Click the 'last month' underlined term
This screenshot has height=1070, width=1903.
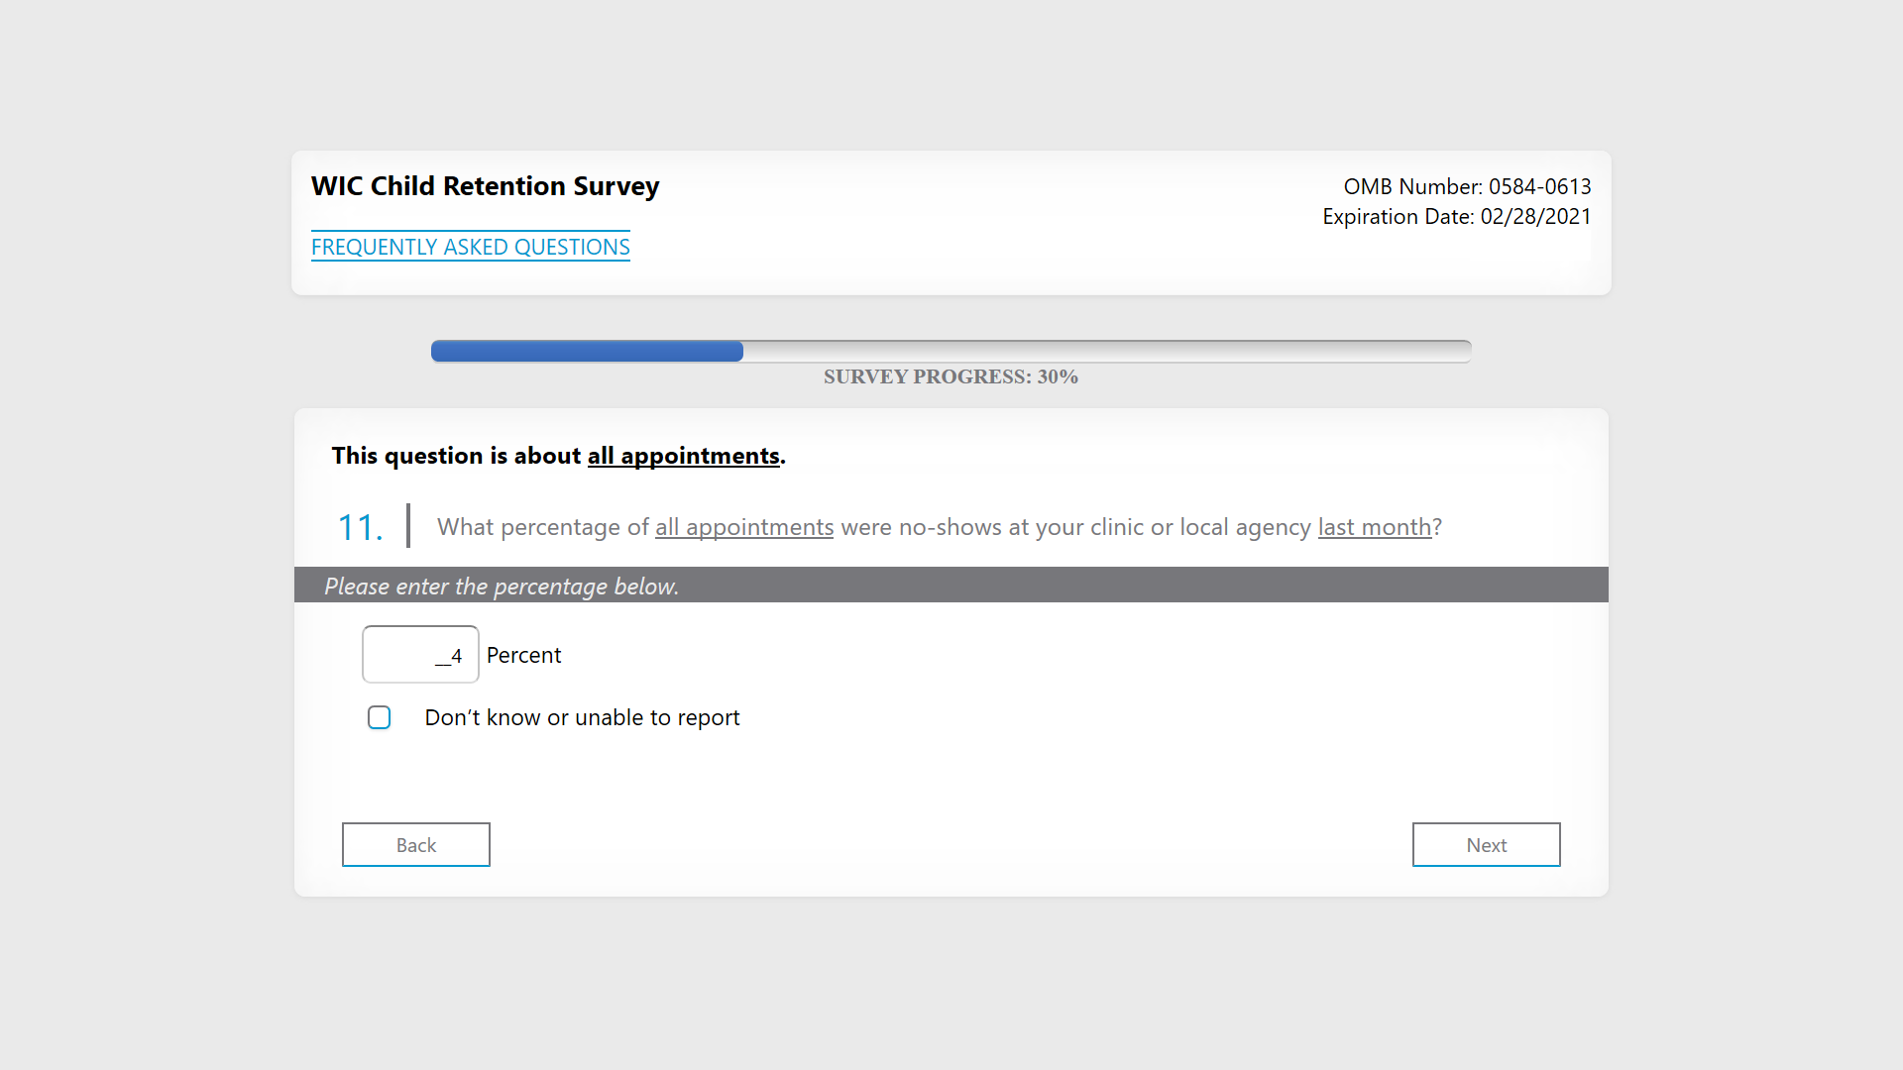(1374, 527)
